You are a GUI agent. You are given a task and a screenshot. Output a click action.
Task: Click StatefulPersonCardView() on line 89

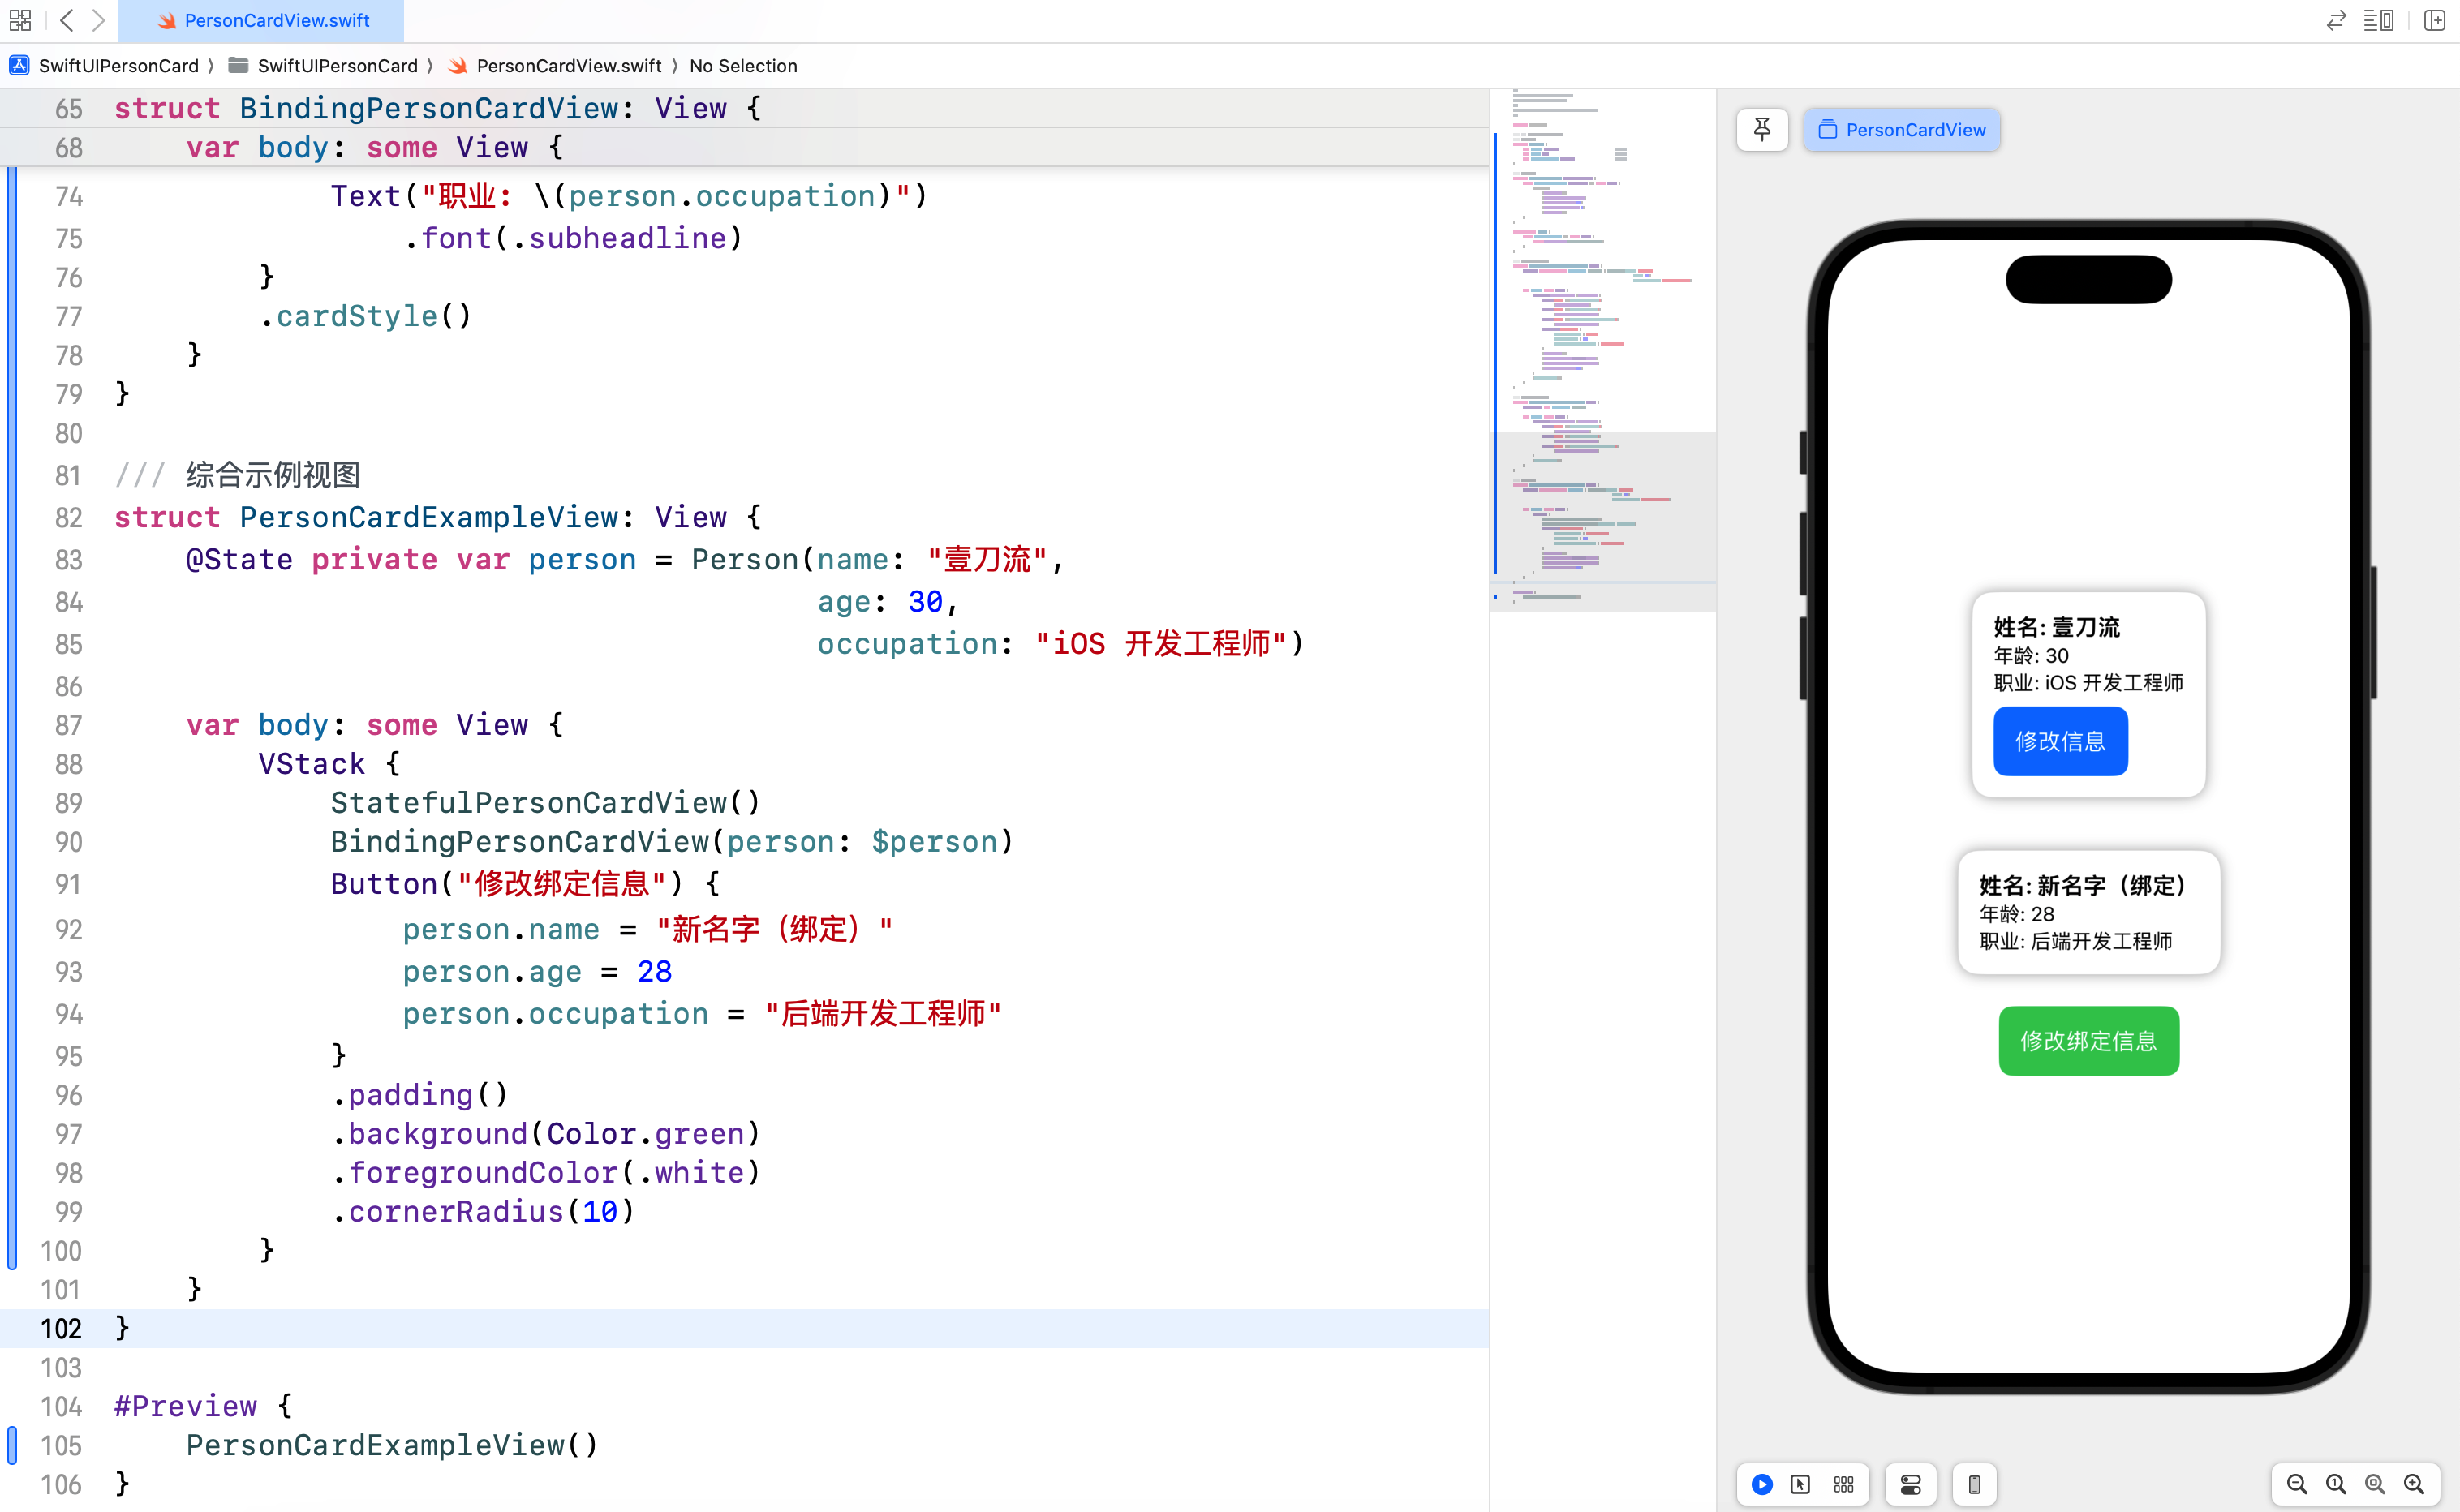click(545, 803)
